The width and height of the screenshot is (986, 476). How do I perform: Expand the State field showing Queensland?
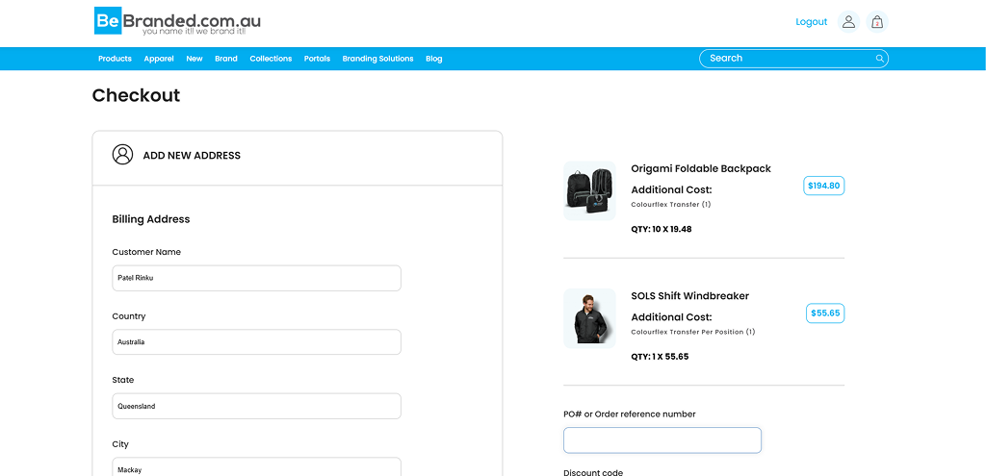coord(256,406)
